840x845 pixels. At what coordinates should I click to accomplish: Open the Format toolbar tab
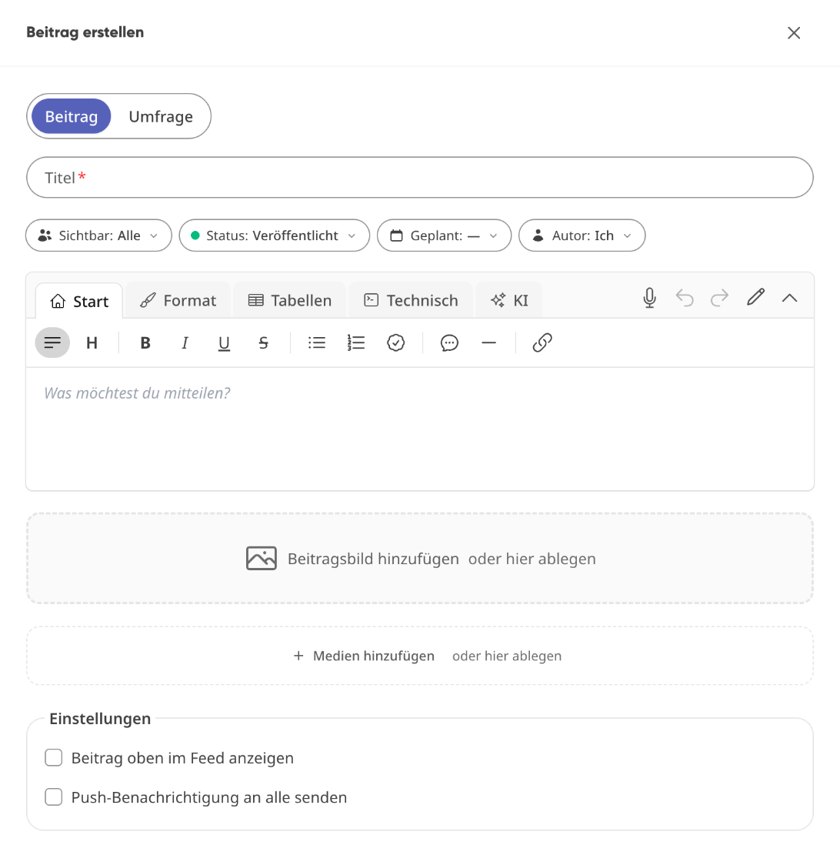(178, 300)
